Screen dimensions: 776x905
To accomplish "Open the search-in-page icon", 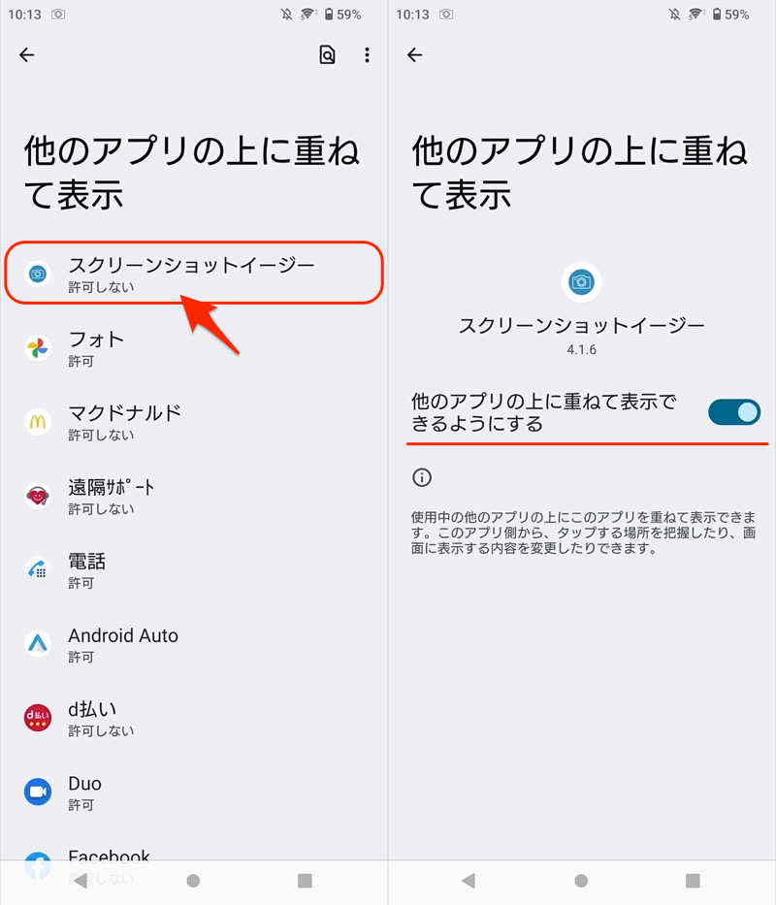I will click(x=328, y=55).
